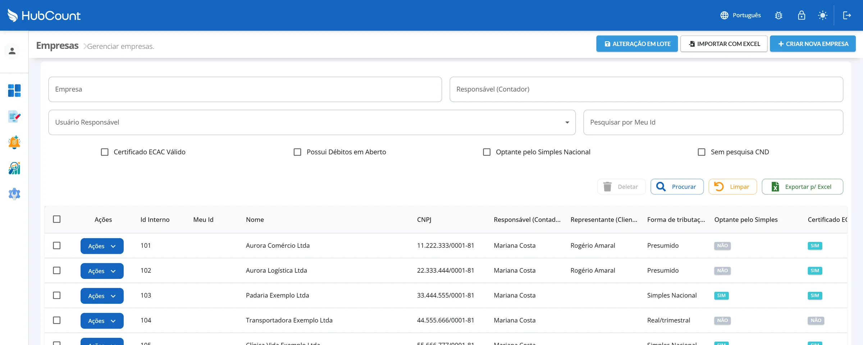Click the lock icon in header
The height and width of the screenshot is (345, 863).
point(802,15)
